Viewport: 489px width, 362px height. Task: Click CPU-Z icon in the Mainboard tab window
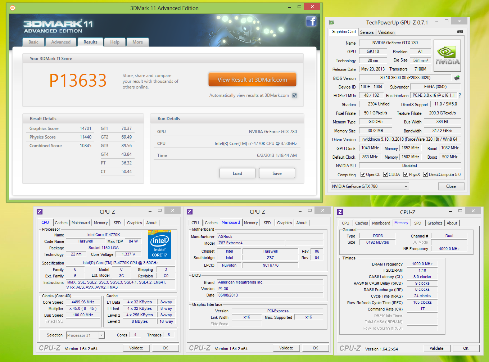(x=190, y=212)
